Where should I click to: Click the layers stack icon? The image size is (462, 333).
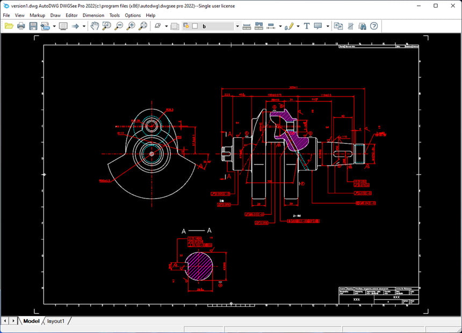pos(175,26)
